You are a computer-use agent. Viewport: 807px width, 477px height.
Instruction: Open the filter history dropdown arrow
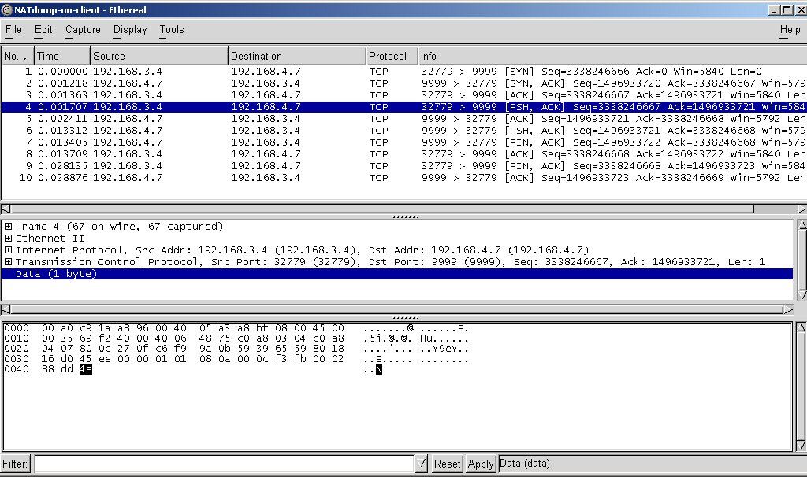tap(422, 464)
